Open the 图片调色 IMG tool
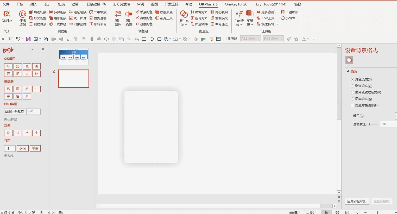This screenshot has width=397, height=214. 118,18
